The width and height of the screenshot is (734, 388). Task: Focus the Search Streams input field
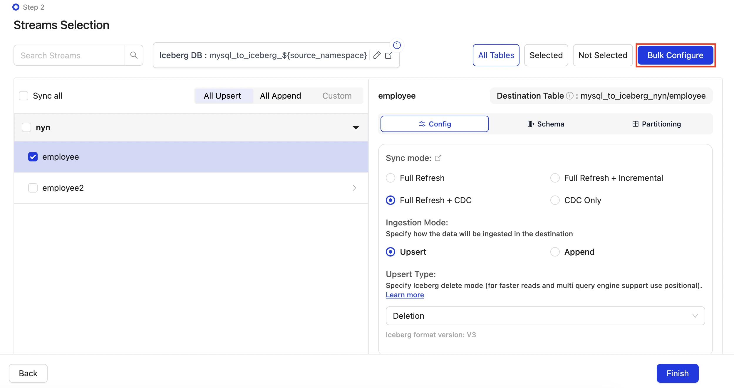click(x=69, y=55)
